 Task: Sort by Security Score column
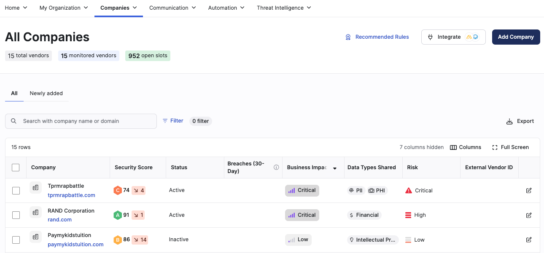(x=134, y=168)
